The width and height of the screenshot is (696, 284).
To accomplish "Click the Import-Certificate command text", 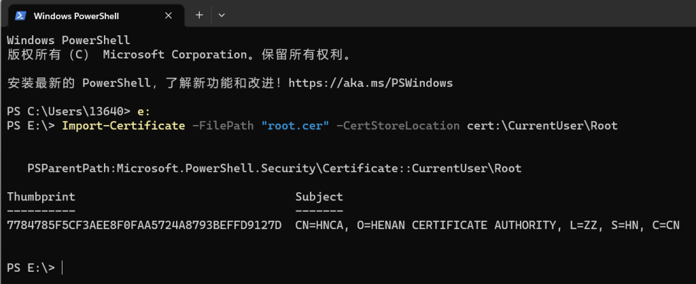I will coord(124,126).
